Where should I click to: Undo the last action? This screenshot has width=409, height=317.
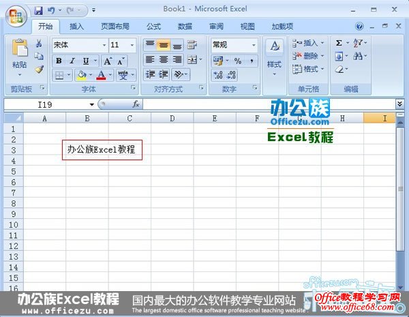point(51,11)
